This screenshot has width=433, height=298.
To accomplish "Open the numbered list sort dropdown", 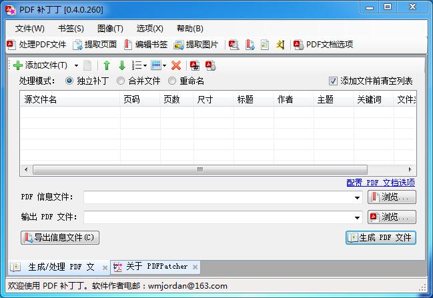I will pyautogui.click(x=139, y=66).
